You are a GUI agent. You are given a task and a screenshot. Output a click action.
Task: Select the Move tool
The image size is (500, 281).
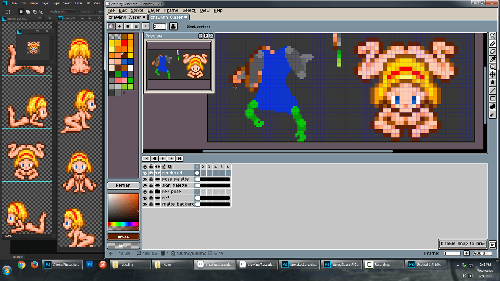point(493,75)
